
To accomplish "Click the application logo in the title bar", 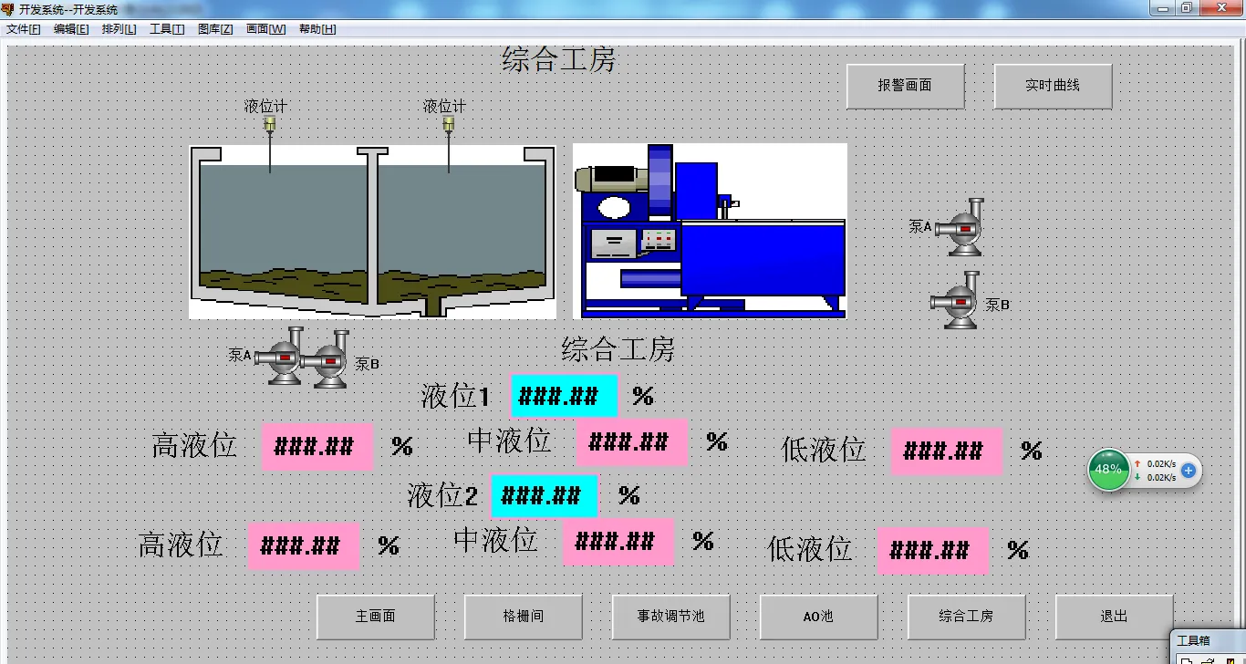I will pos(9,8).
